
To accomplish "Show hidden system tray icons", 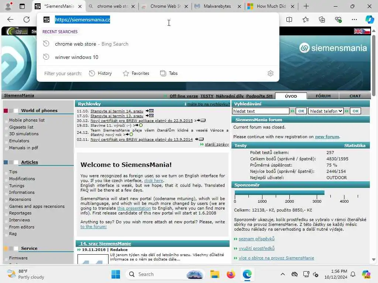I will tap(283, 274).
